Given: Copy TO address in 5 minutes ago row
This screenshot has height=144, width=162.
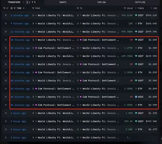Looking at the screenshot, I should (x=78, y=15).
